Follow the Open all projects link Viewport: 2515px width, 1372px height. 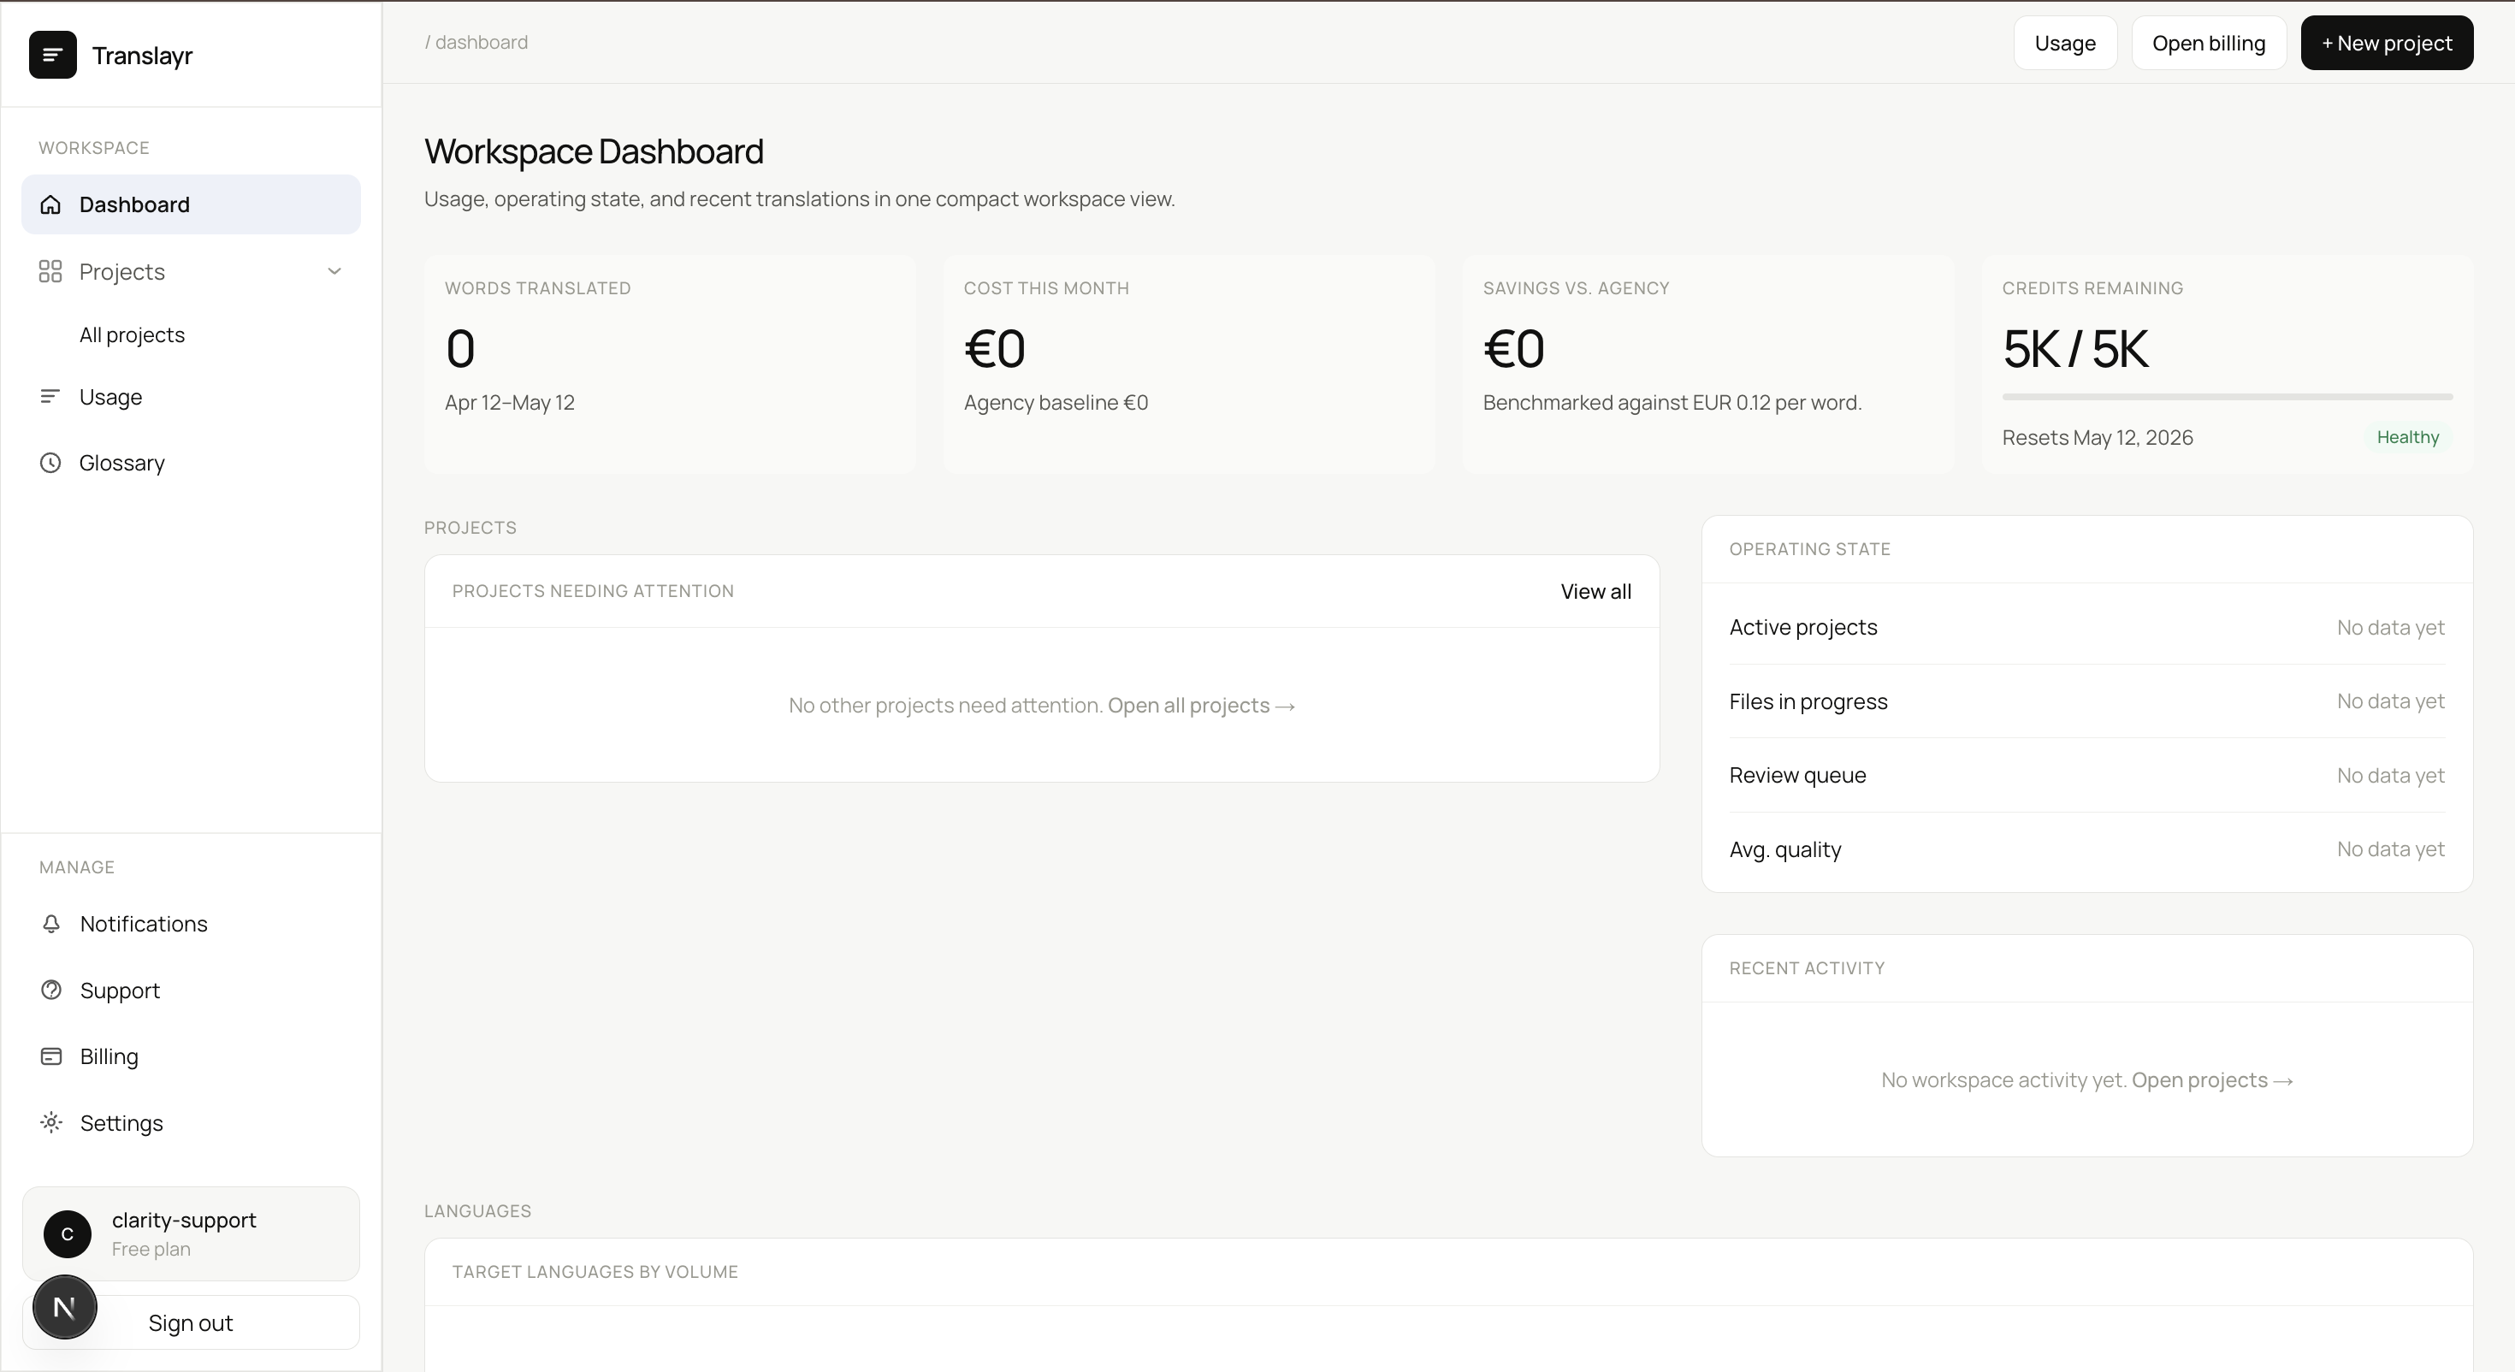(x=1201, y=705)
